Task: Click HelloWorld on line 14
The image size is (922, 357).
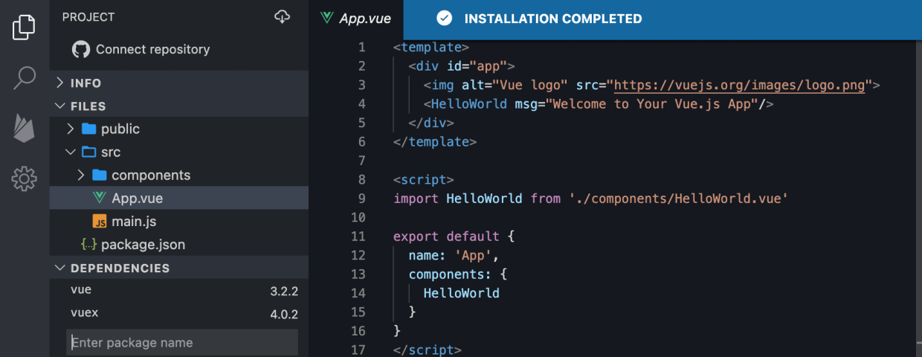Action: pos(461,293)
